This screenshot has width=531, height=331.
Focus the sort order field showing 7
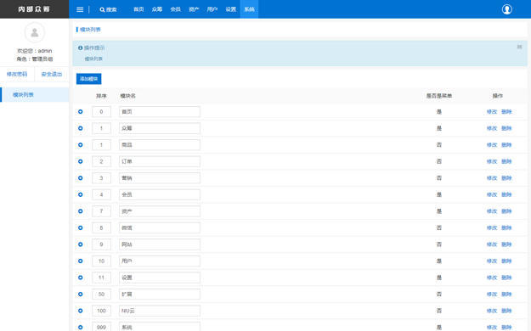[101, 211]
